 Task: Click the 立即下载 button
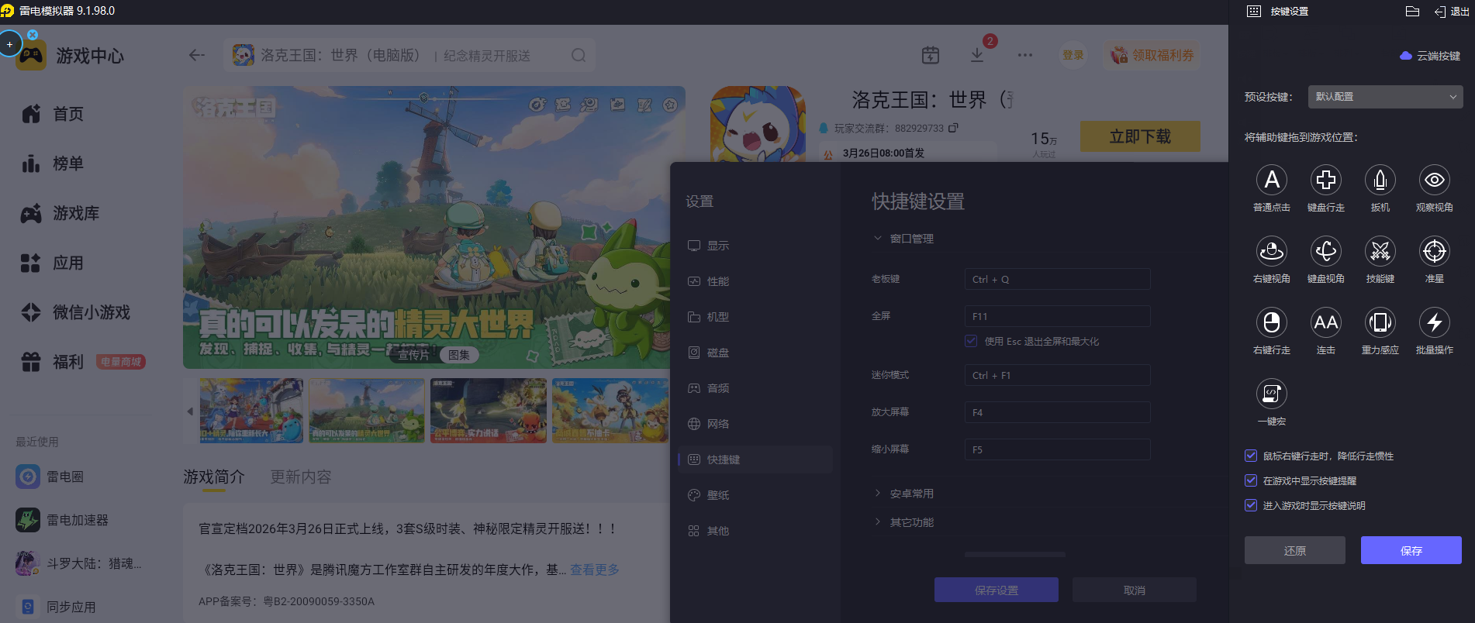1140,136
